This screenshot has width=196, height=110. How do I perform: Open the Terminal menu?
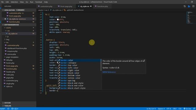click(x=39, y=2)
